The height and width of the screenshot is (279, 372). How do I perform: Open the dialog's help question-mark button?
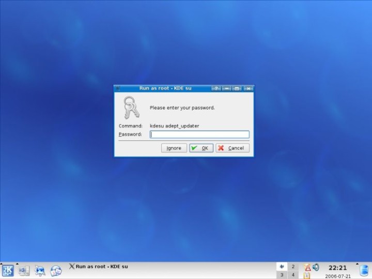click(216, 88)
